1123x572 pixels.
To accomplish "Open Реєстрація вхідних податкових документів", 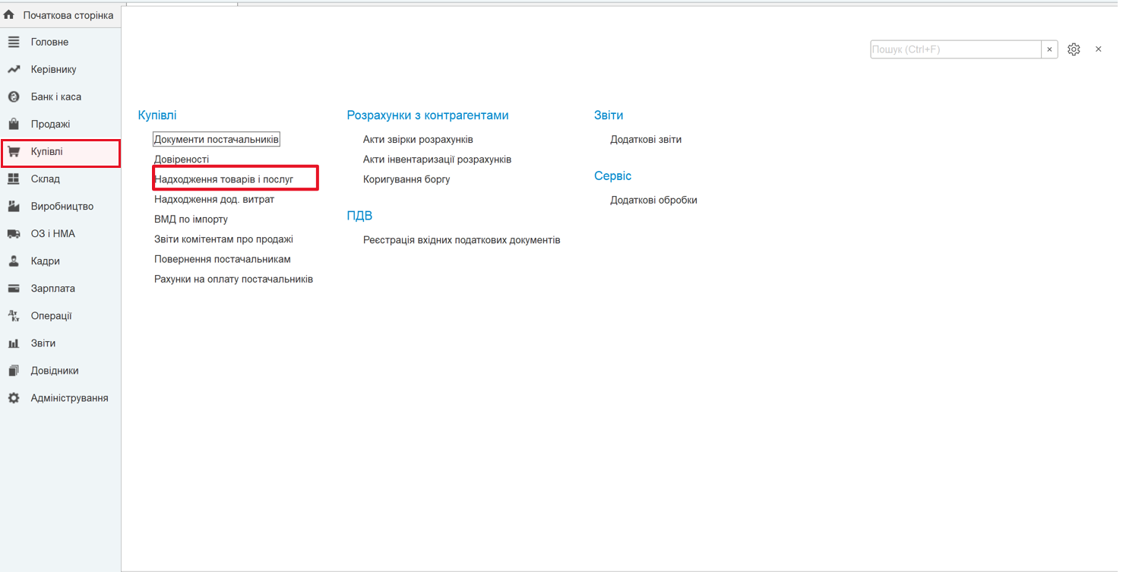I will click(x=461, y=240).
